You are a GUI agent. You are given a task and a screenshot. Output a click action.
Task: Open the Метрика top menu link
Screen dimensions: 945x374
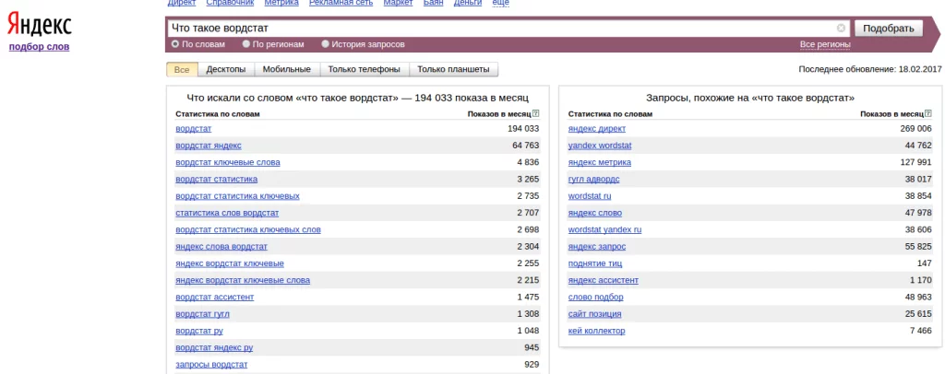click(281, 3)
